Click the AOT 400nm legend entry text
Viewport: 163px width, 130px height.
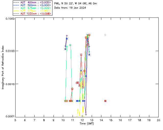click(x=36, y=2)
